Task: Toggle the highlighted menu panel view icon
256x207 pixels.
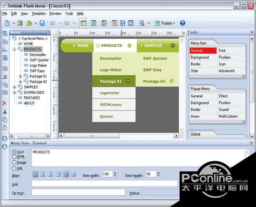Action: tap(83, 23)
